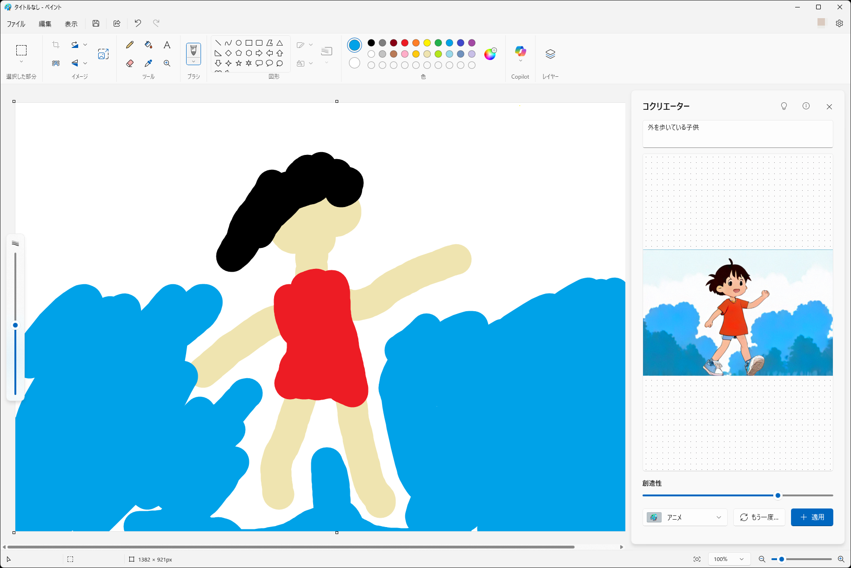This screenshot has height=568, width=851.
Task: Undo the last action
Action: (138, 23)
